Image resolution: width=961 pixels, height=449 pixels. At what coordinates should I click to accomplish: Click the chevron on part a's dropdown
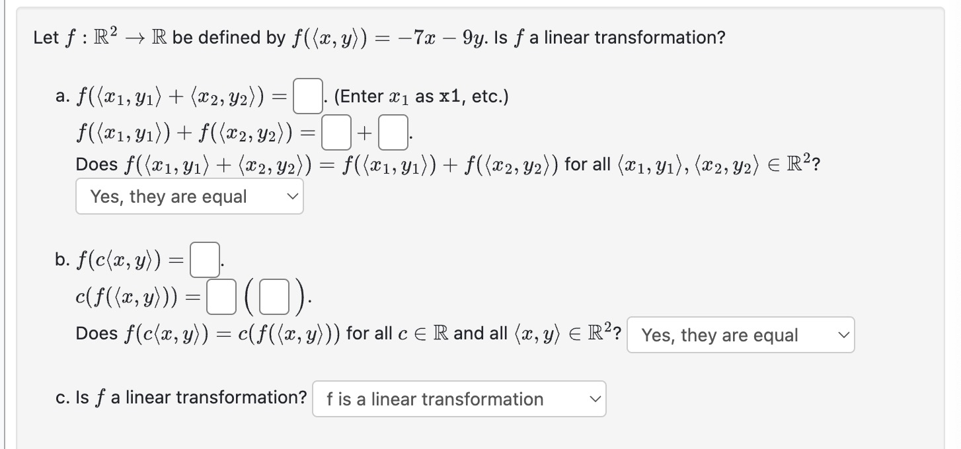292,196
